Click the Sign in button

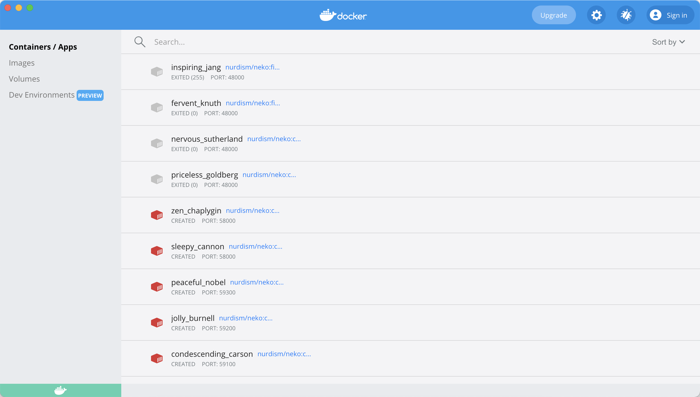coord(670,15)
